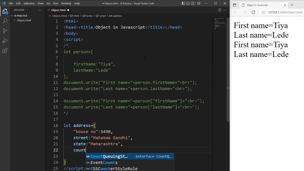
Task: Click script in the breadcrumb
Action: pyautogui.click(x=103, y=16)
